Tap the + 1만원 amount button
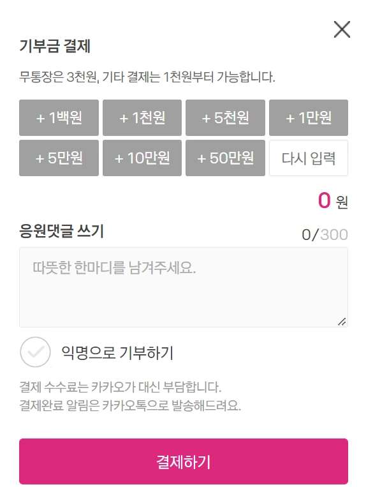 click(309, 117)
